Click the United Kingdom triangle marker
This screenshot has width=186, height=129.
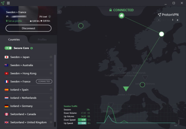click(120, 70)
